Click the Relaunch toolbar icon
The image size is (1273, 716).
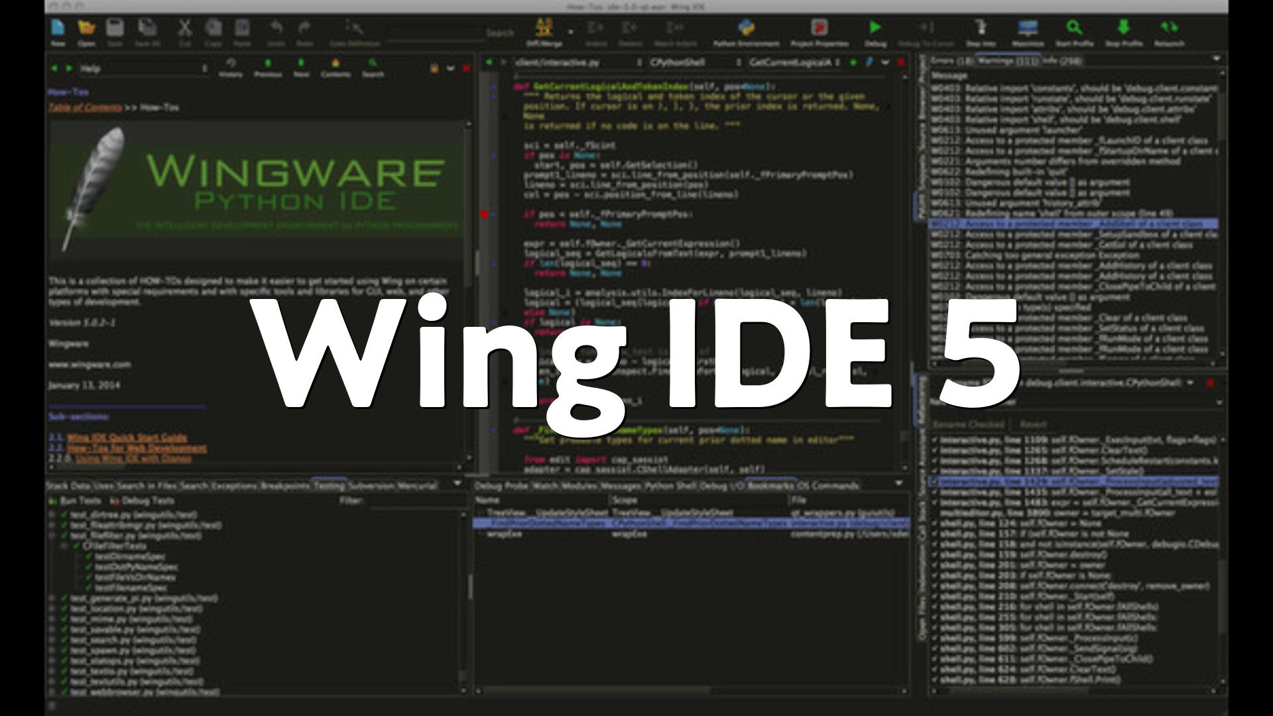pyautogui.click(x=1169, y=28)
